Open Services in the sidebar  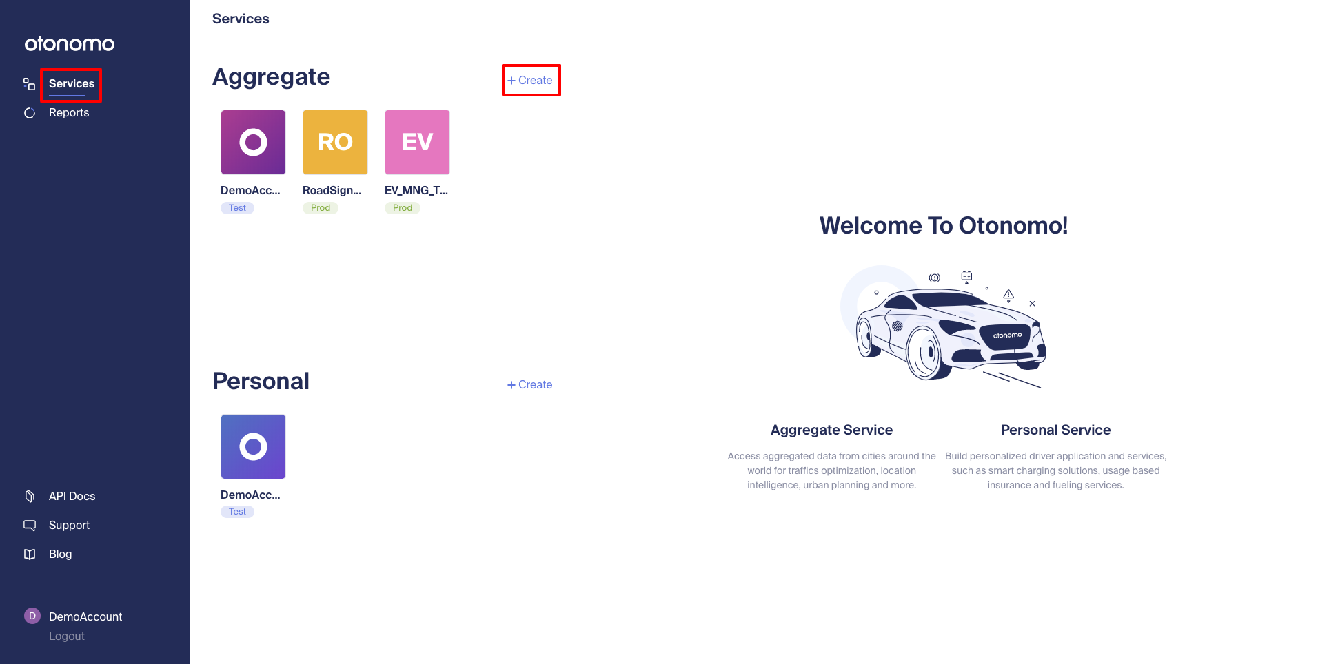pos(72,84)
